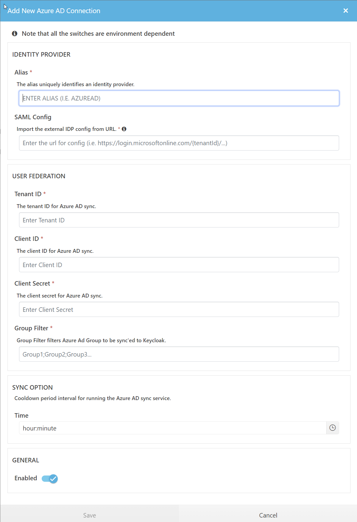Viewport: 357px width, 522px height.
Task: Focus the Client Secret input
Action: click(x=179, y=309)
